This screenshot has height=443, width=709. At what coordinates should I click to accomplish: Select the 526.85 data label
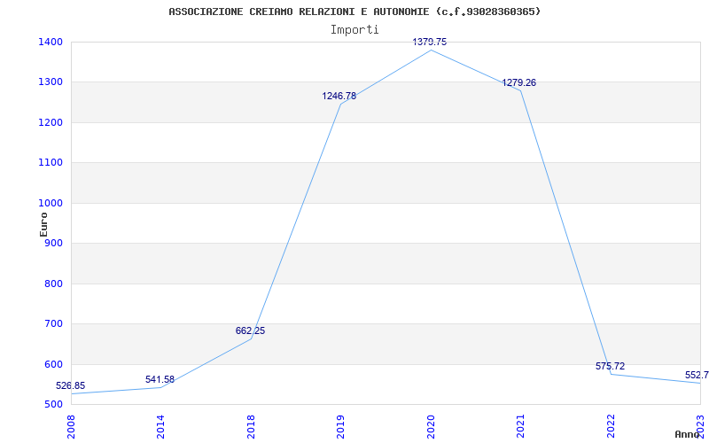(x=71, y=385)
